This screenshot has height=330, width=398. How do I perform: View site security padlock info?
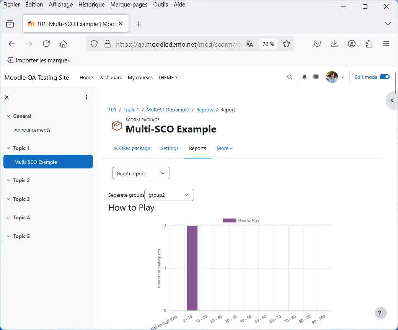pyautogui.click(x=108, y=44)
